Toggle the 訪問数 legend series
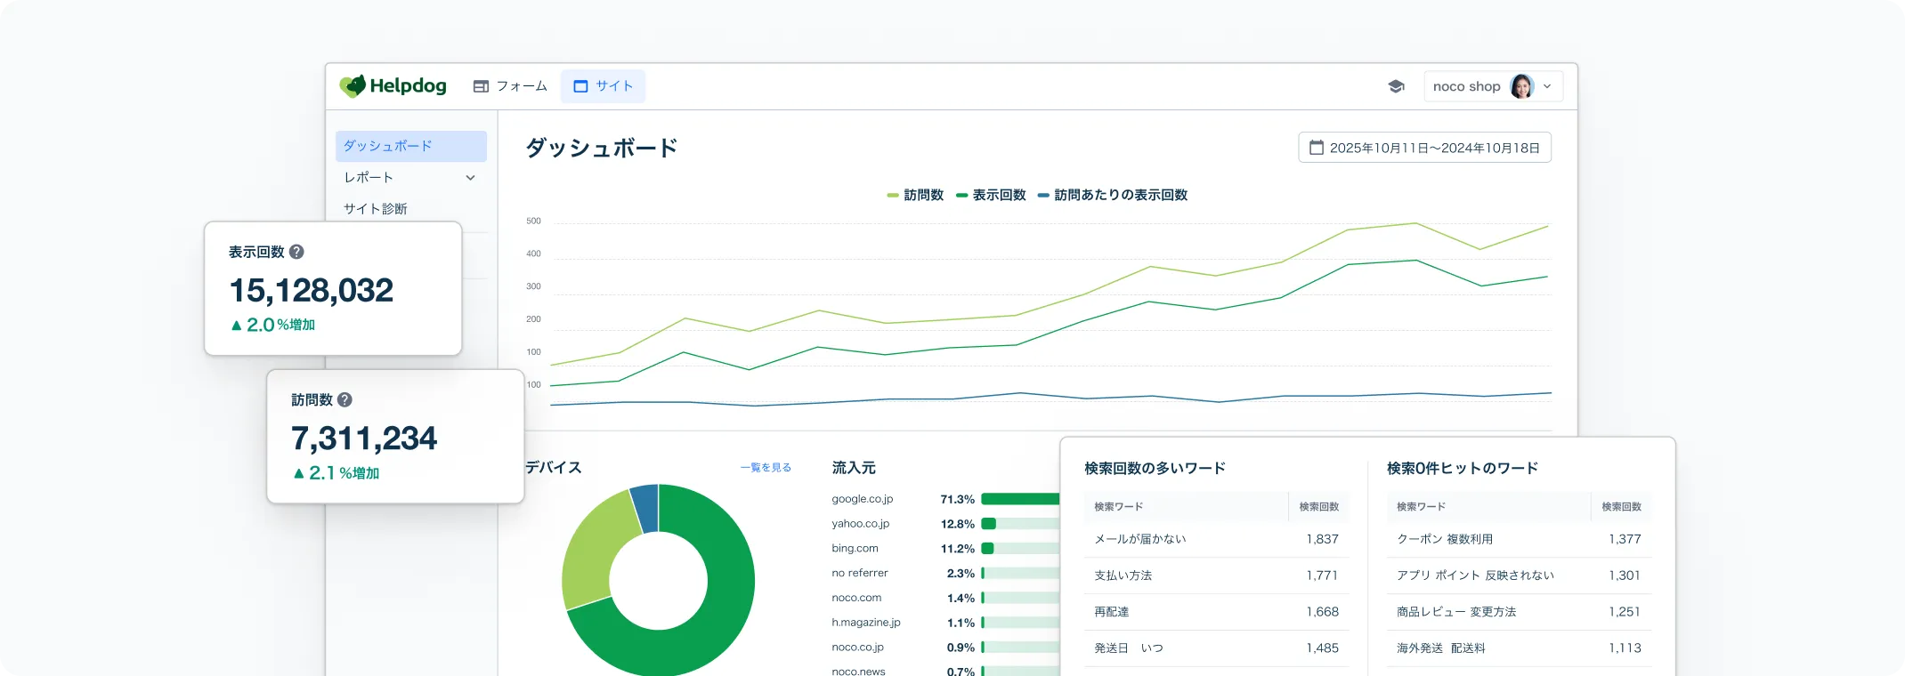Screen dimensions: 1905x676 [x=915, y=195]
